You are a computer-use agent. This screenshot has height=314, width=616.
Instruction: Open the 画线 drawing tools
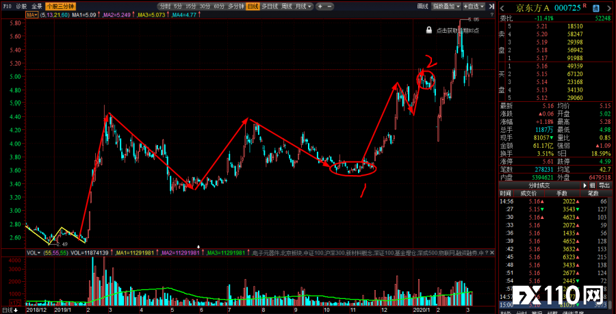[x=423, y=6]
